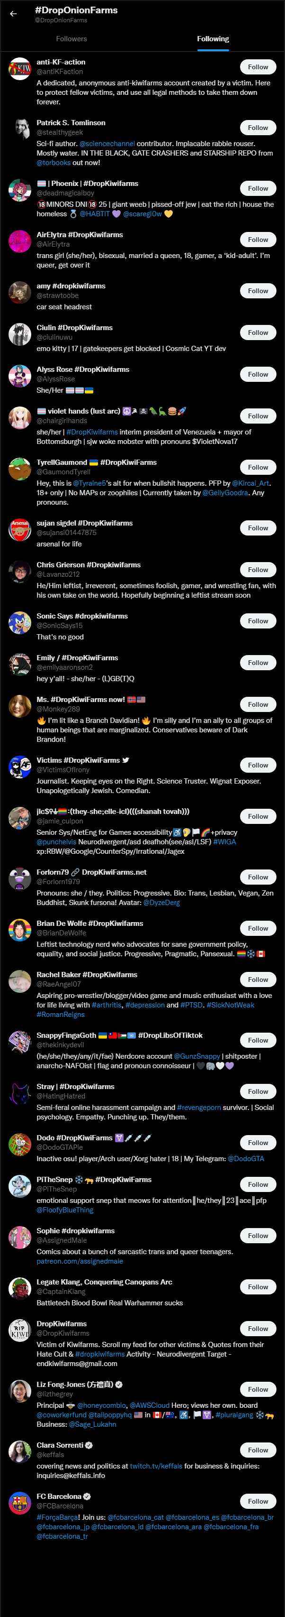
Task: Open twitch.tv/keffals link
Action: click(156, 1466)
